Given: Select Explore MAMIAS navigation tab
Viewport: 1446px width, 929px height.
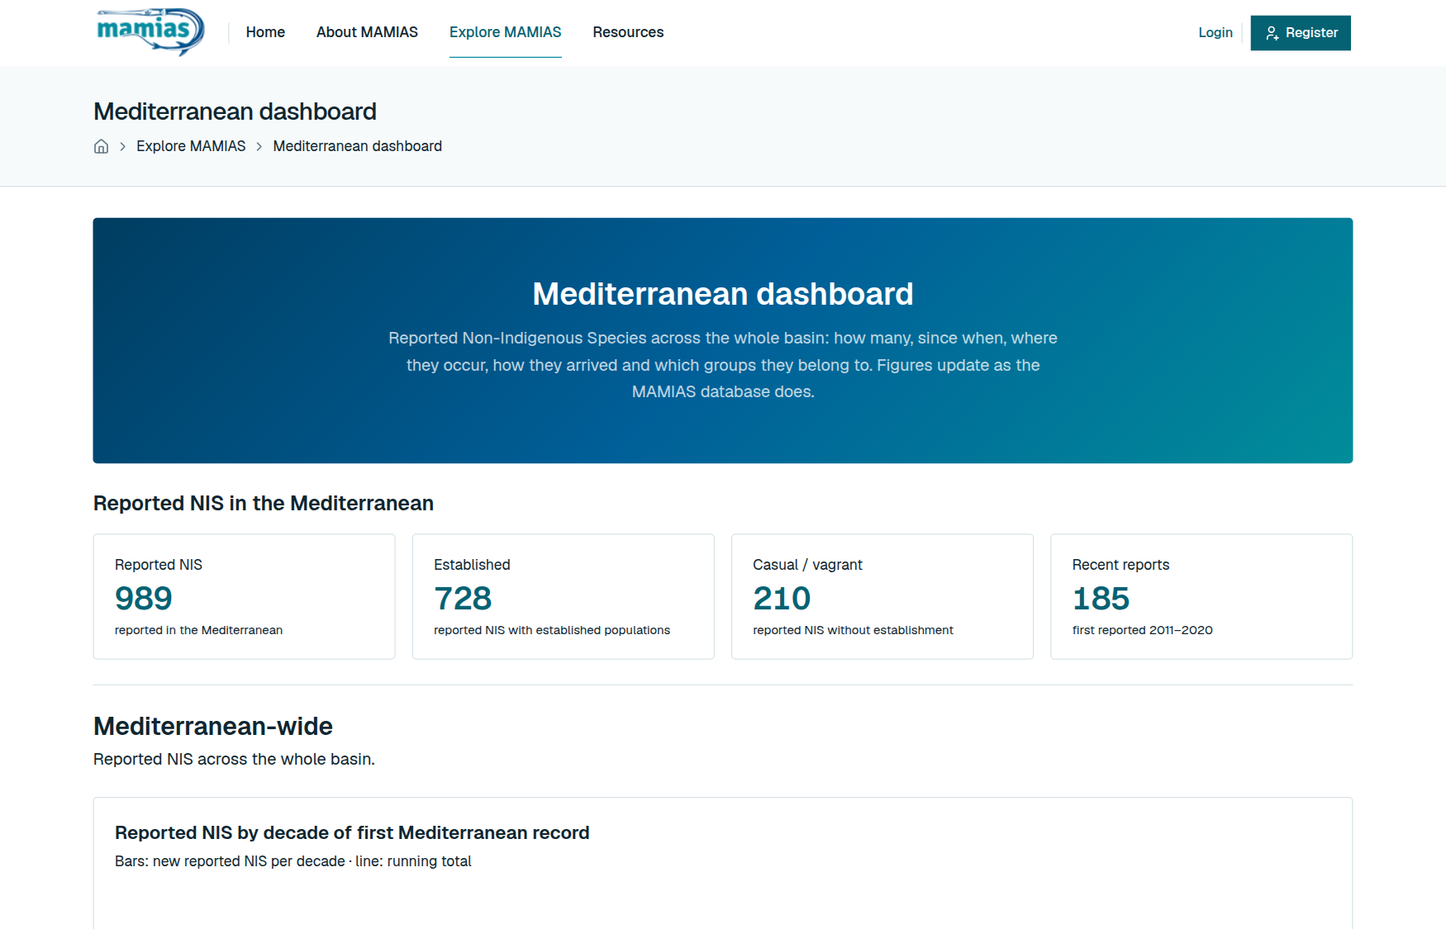Looking at the screenshot, I should click(505, 32).
